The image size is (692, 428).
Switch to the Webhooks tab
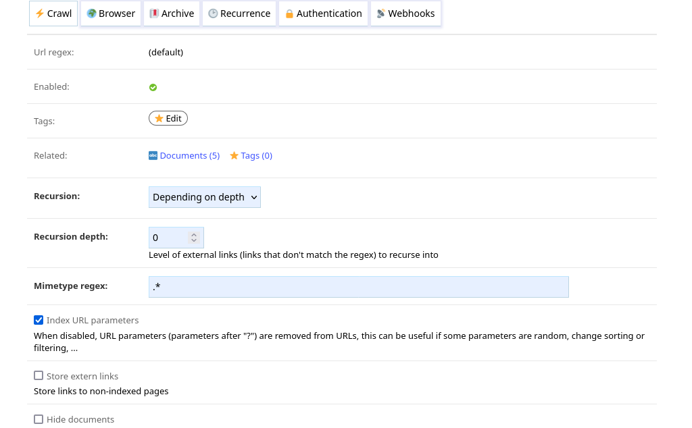405,14
